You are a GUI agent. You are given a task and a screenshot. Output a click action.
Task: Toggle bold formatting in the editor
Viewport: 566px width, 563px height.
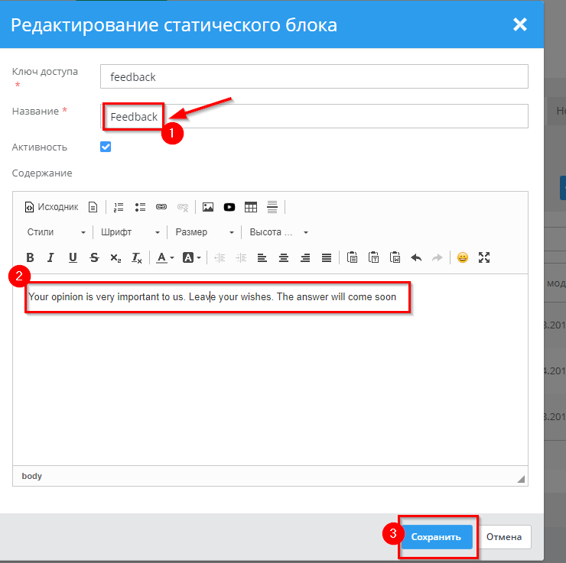31,257
